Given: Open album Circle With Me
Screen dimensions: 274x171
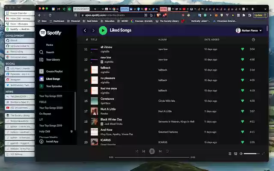Looking at the screenshot, I should click(x=167, y=101).
